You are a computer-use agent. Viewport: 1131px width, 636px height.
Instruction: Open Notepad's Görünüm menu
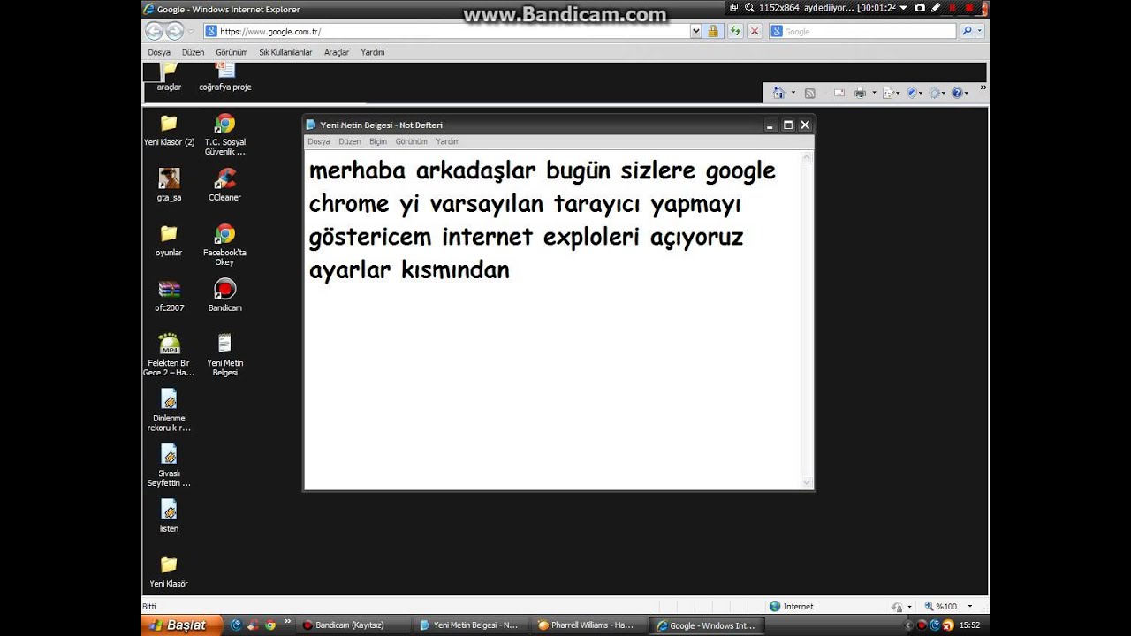411,141
